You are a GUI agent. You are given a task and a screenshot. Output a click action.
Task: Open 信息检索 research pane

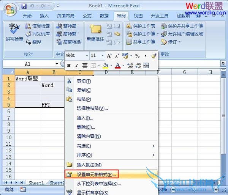[x=38, y=26]
